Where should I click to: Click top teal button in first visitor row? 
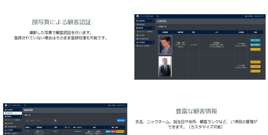tap(255, 40)
